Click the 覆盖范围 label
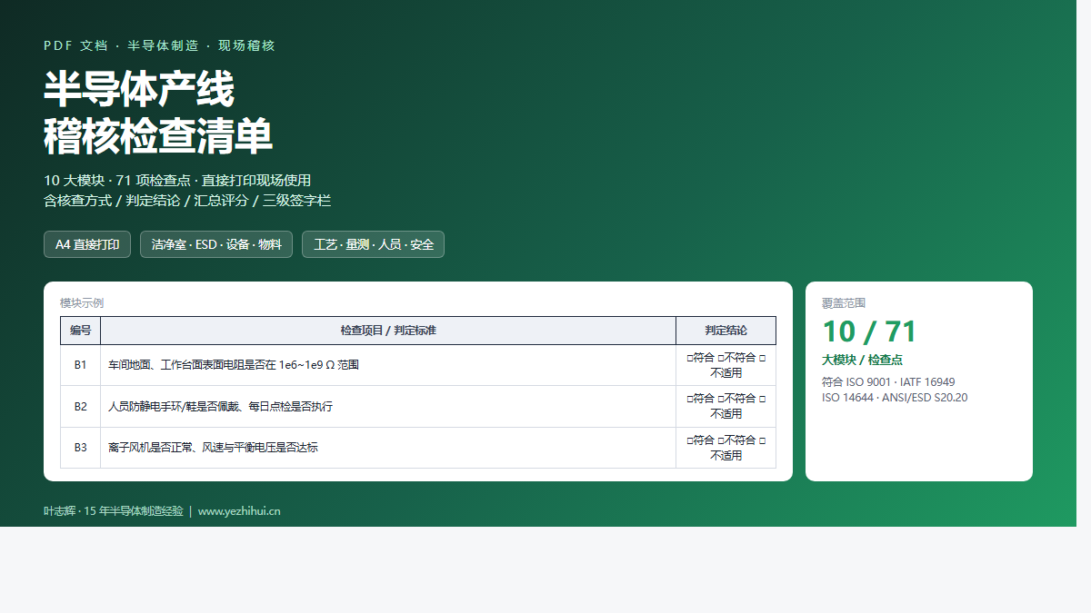Viewport: 1091px width, 613px height. click(844, 303)
